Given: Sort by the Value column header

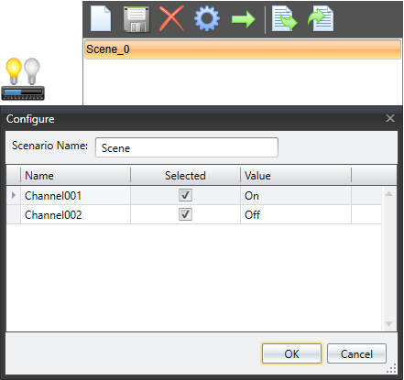Looking at the screenshot, I should pos(296,176).
